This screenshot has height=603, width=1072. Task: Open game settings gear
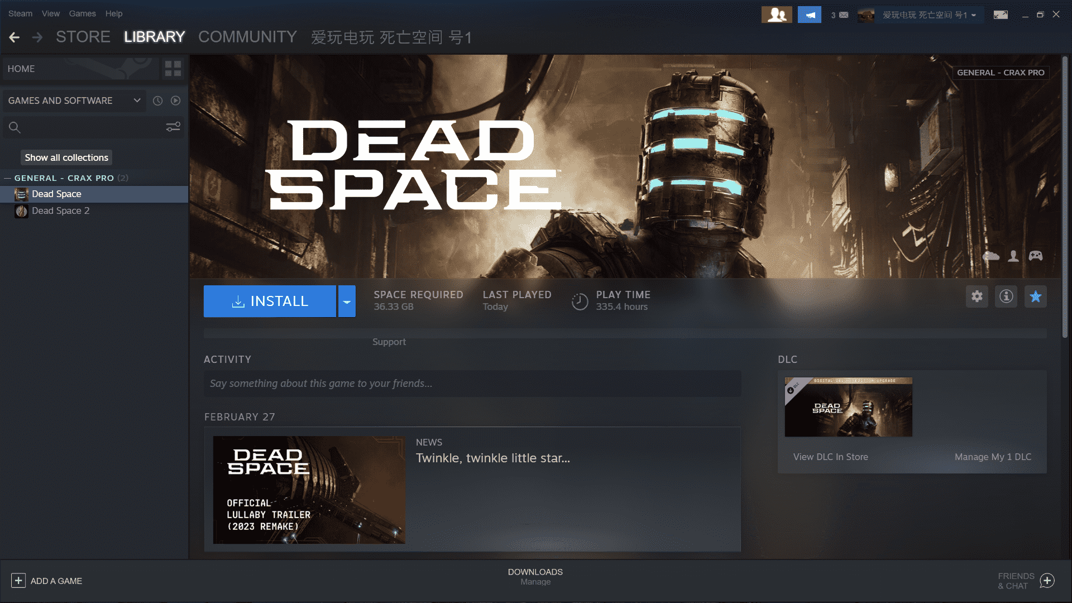[977, 296]
